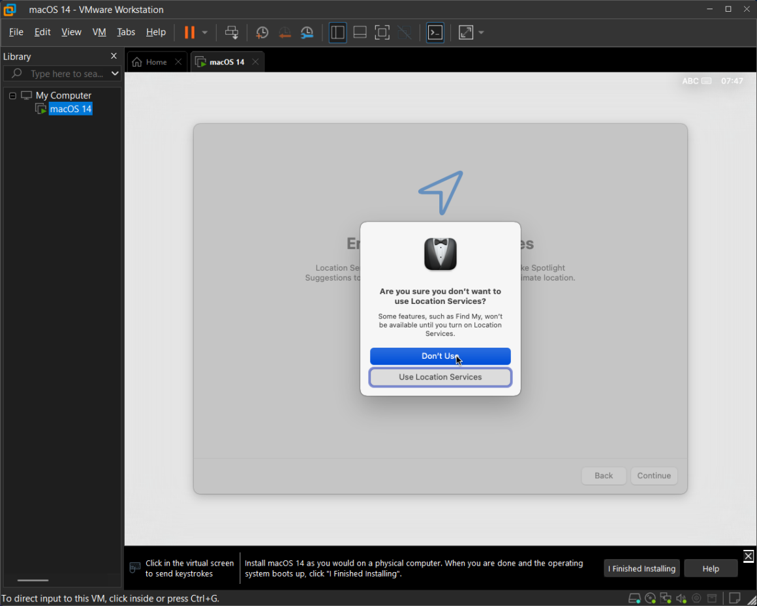Click the sound card status icon

tap(681, 598)
